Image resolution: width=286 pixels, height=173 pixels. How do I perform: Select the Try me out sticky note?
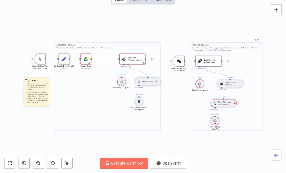[37, 92]
